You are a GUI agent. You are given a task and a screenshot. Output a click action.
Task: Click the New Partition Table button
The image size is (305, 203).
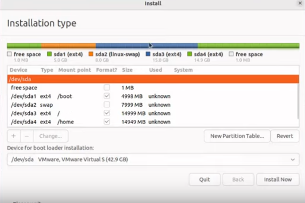pos(237,136)
